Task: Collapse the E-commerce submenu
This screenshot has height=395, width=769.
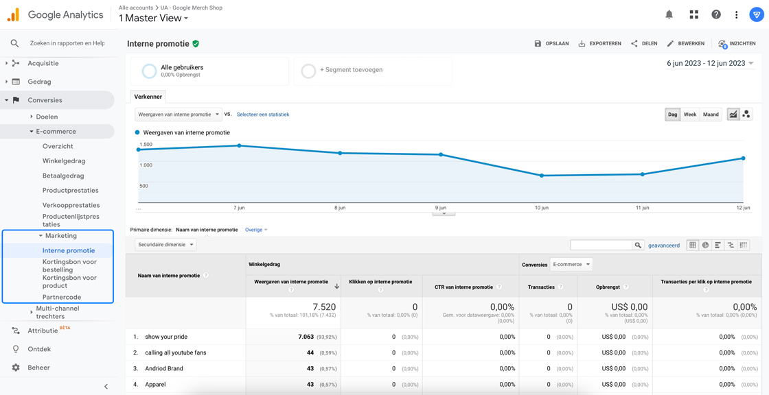Action: [31, 132]
